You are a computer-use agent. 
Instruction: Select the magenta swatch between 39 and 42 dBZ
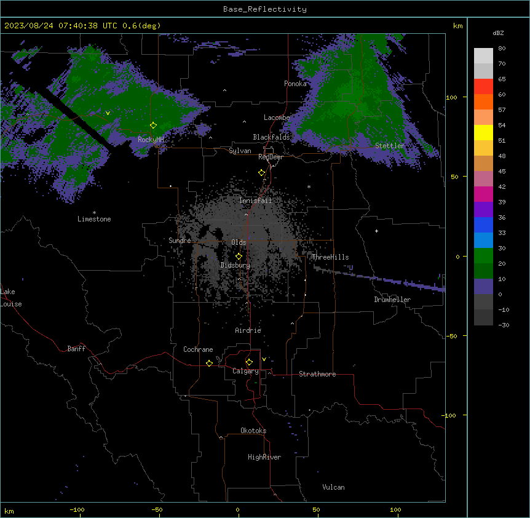tap(483, 194)
